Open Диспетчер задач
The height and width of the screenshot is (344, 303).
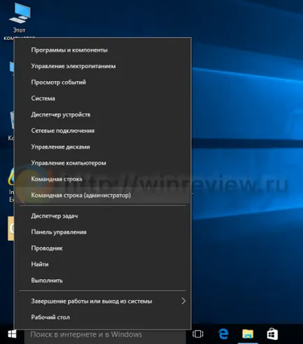pos(103,216)
